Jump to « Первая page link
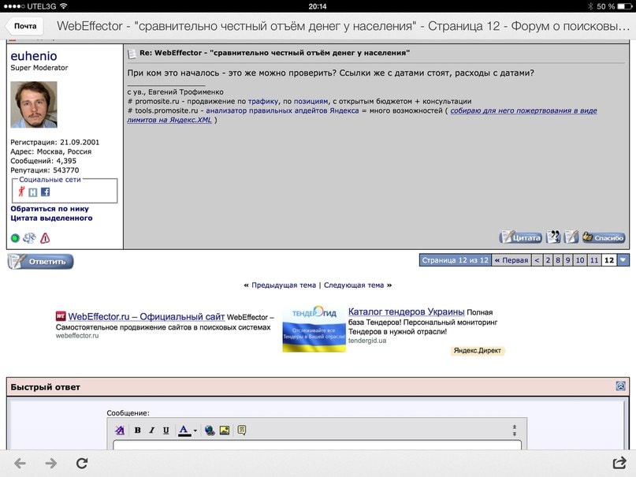Viewport: 636px width, 477px height. (511, 260)
